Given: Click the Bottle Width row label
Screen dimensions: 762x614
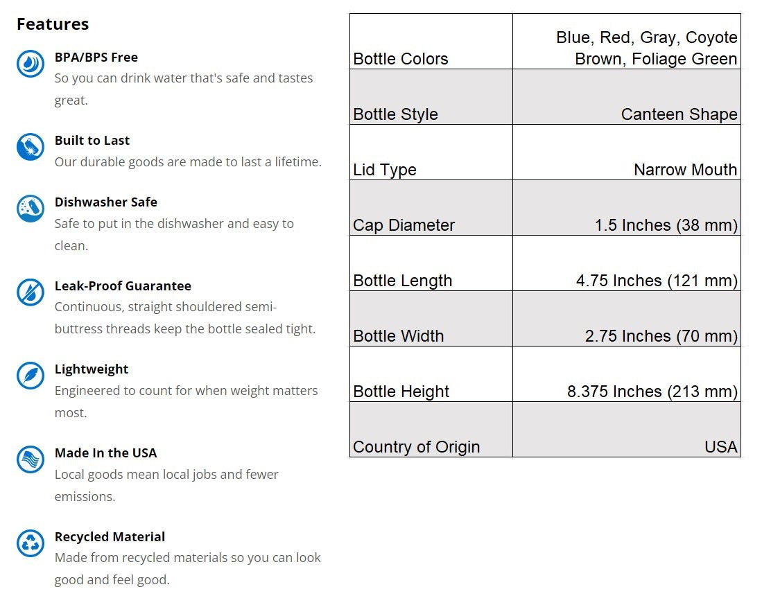Looking at the screenshot, I should [x=399, y=336].
